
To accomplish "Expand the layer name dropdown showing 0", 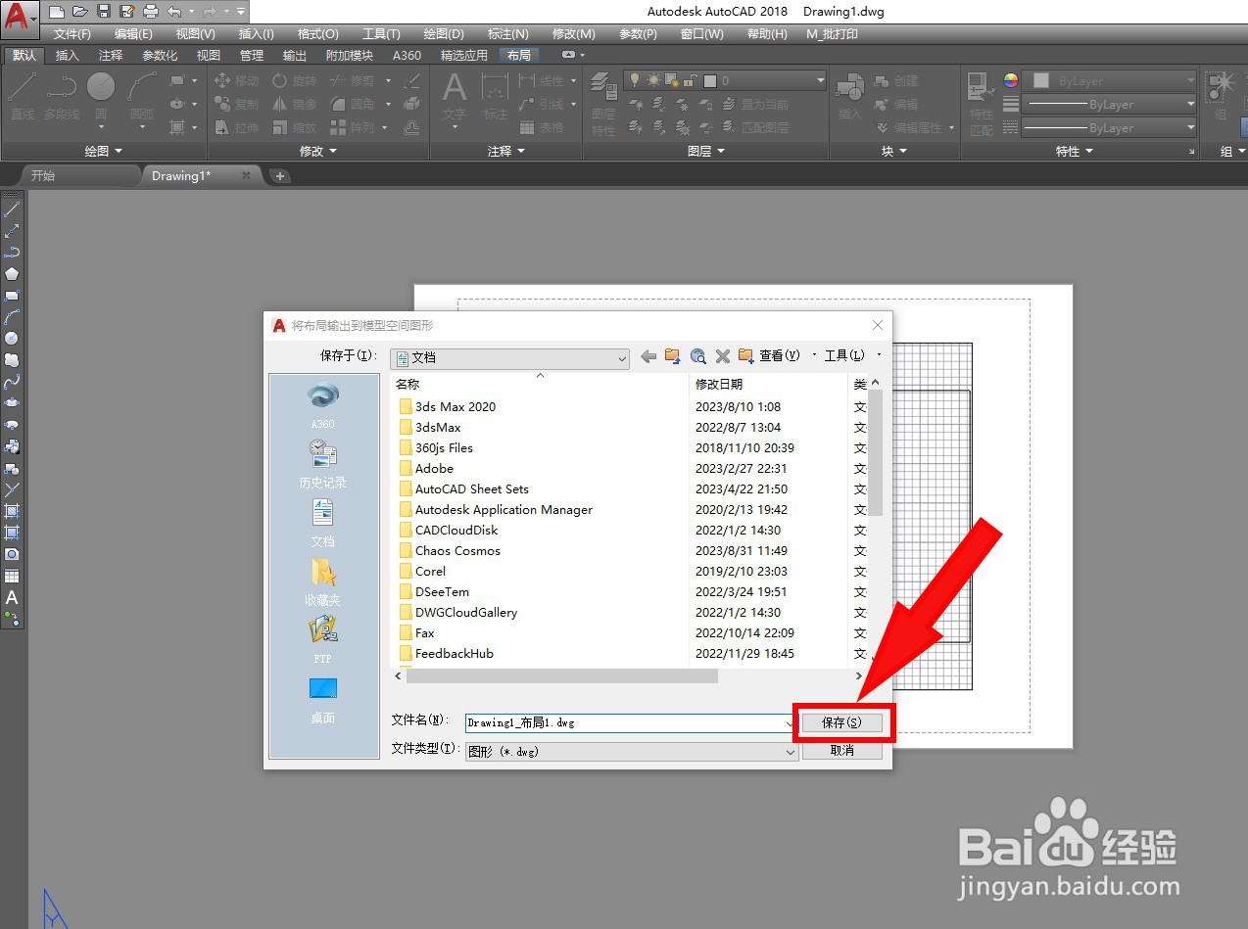I will point(820,80).
